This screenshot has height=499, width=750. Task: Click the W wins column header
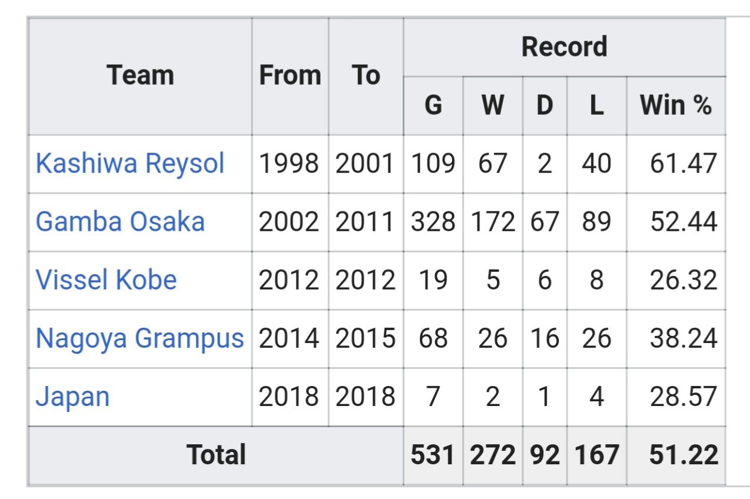[493, 106]
